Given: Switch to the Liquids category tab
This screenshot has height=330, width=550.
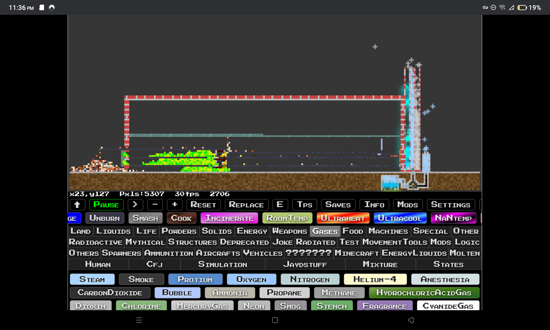Looking at the screenshot, I should pyautogui.click(x=113, y=231).
